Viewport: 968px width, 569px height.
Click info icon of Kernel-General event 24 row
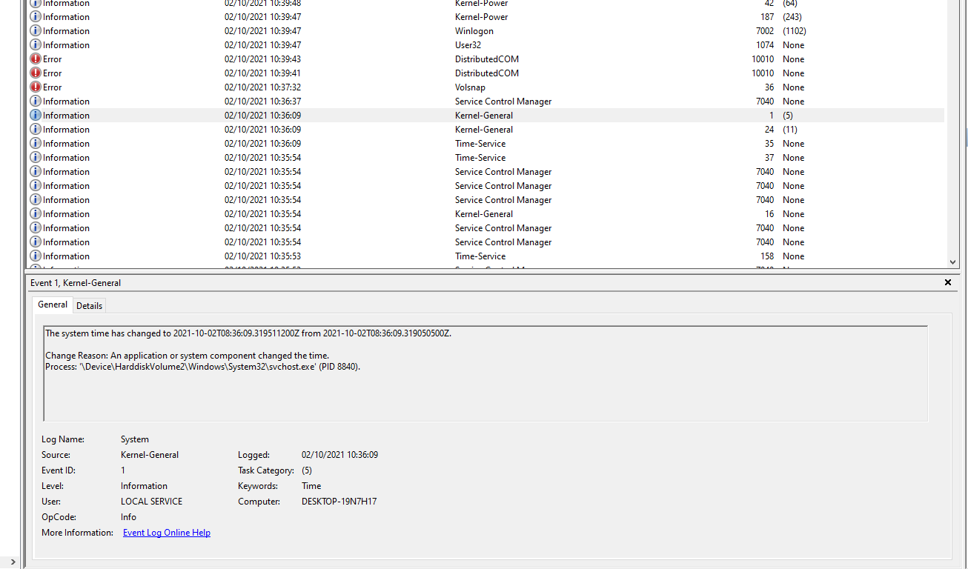(x=35, y=130)
